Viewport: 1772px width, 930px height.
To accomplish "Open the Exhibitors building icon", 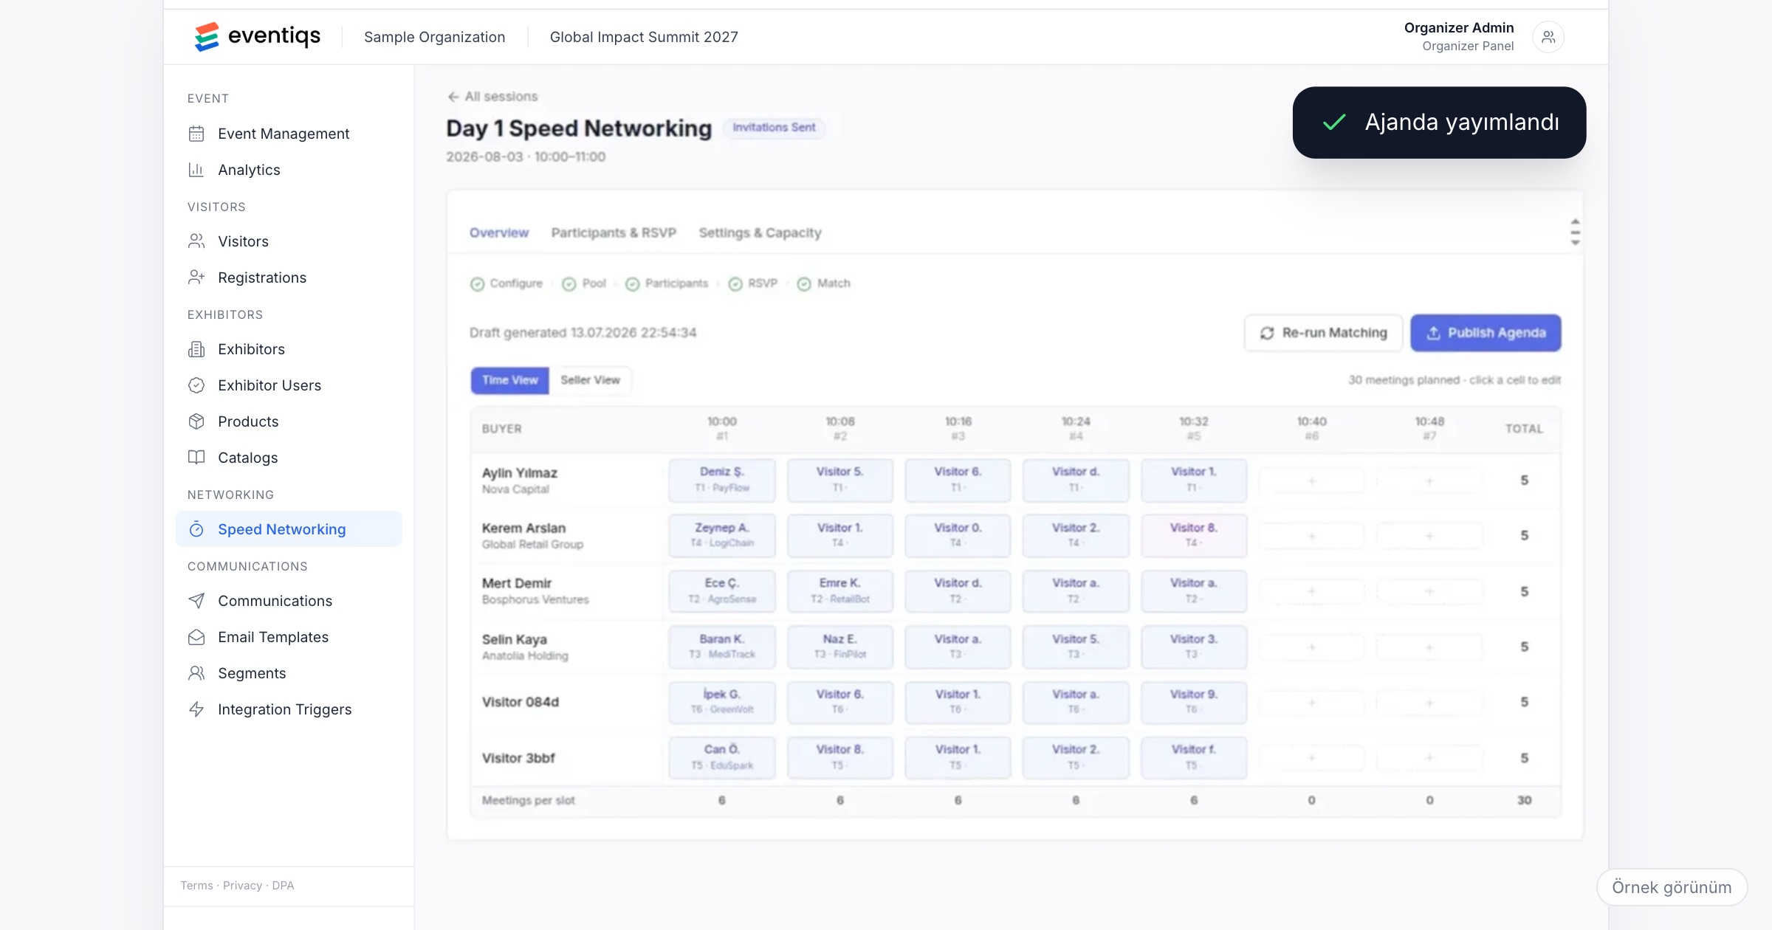I will point(196,349).
